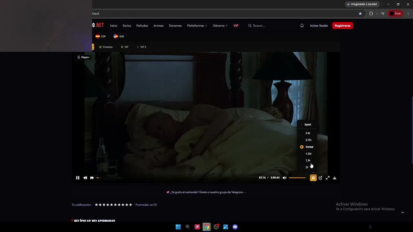The width and height of the screenshot is (413, 232).
Task: Open the Windows Start menu
Action: 178,227
